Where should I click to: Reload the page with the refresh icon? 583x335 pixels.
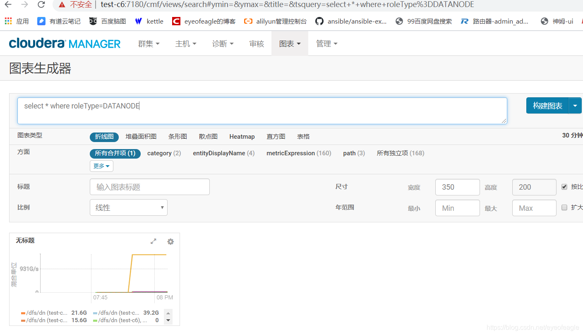click(x=41, y=5)
